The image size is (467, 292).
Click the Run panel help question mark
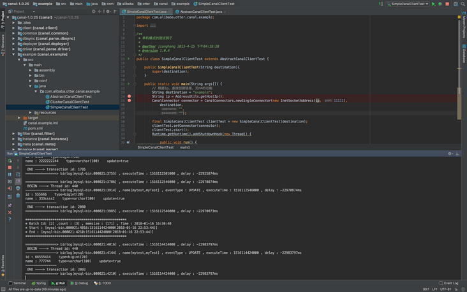pyautogui.click(x=10, y=219)
